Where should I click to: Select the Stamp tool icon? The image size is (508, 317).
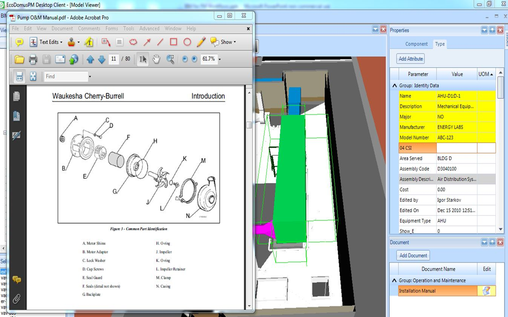(72, 42)
